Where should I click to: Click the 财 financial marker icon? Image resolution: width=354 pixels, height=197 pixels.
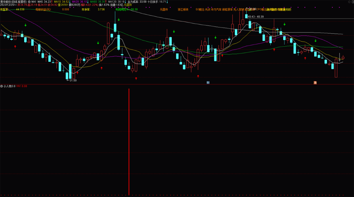(208, 83)
